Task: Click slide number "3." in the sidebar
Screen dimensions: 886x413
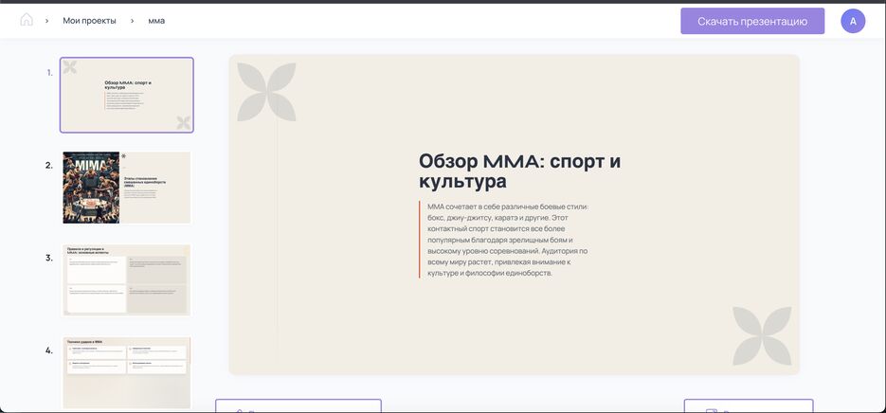Action: (x=49, y=259)
